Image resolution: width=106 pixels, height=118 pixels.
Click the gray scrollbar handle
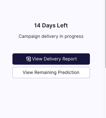coord(105,34)
